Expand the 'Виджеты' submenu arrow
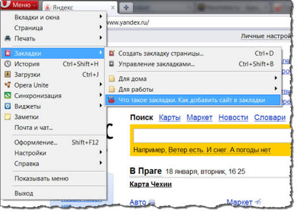The height and width of the screenshot is (212, 297). [x=101, y=106]
